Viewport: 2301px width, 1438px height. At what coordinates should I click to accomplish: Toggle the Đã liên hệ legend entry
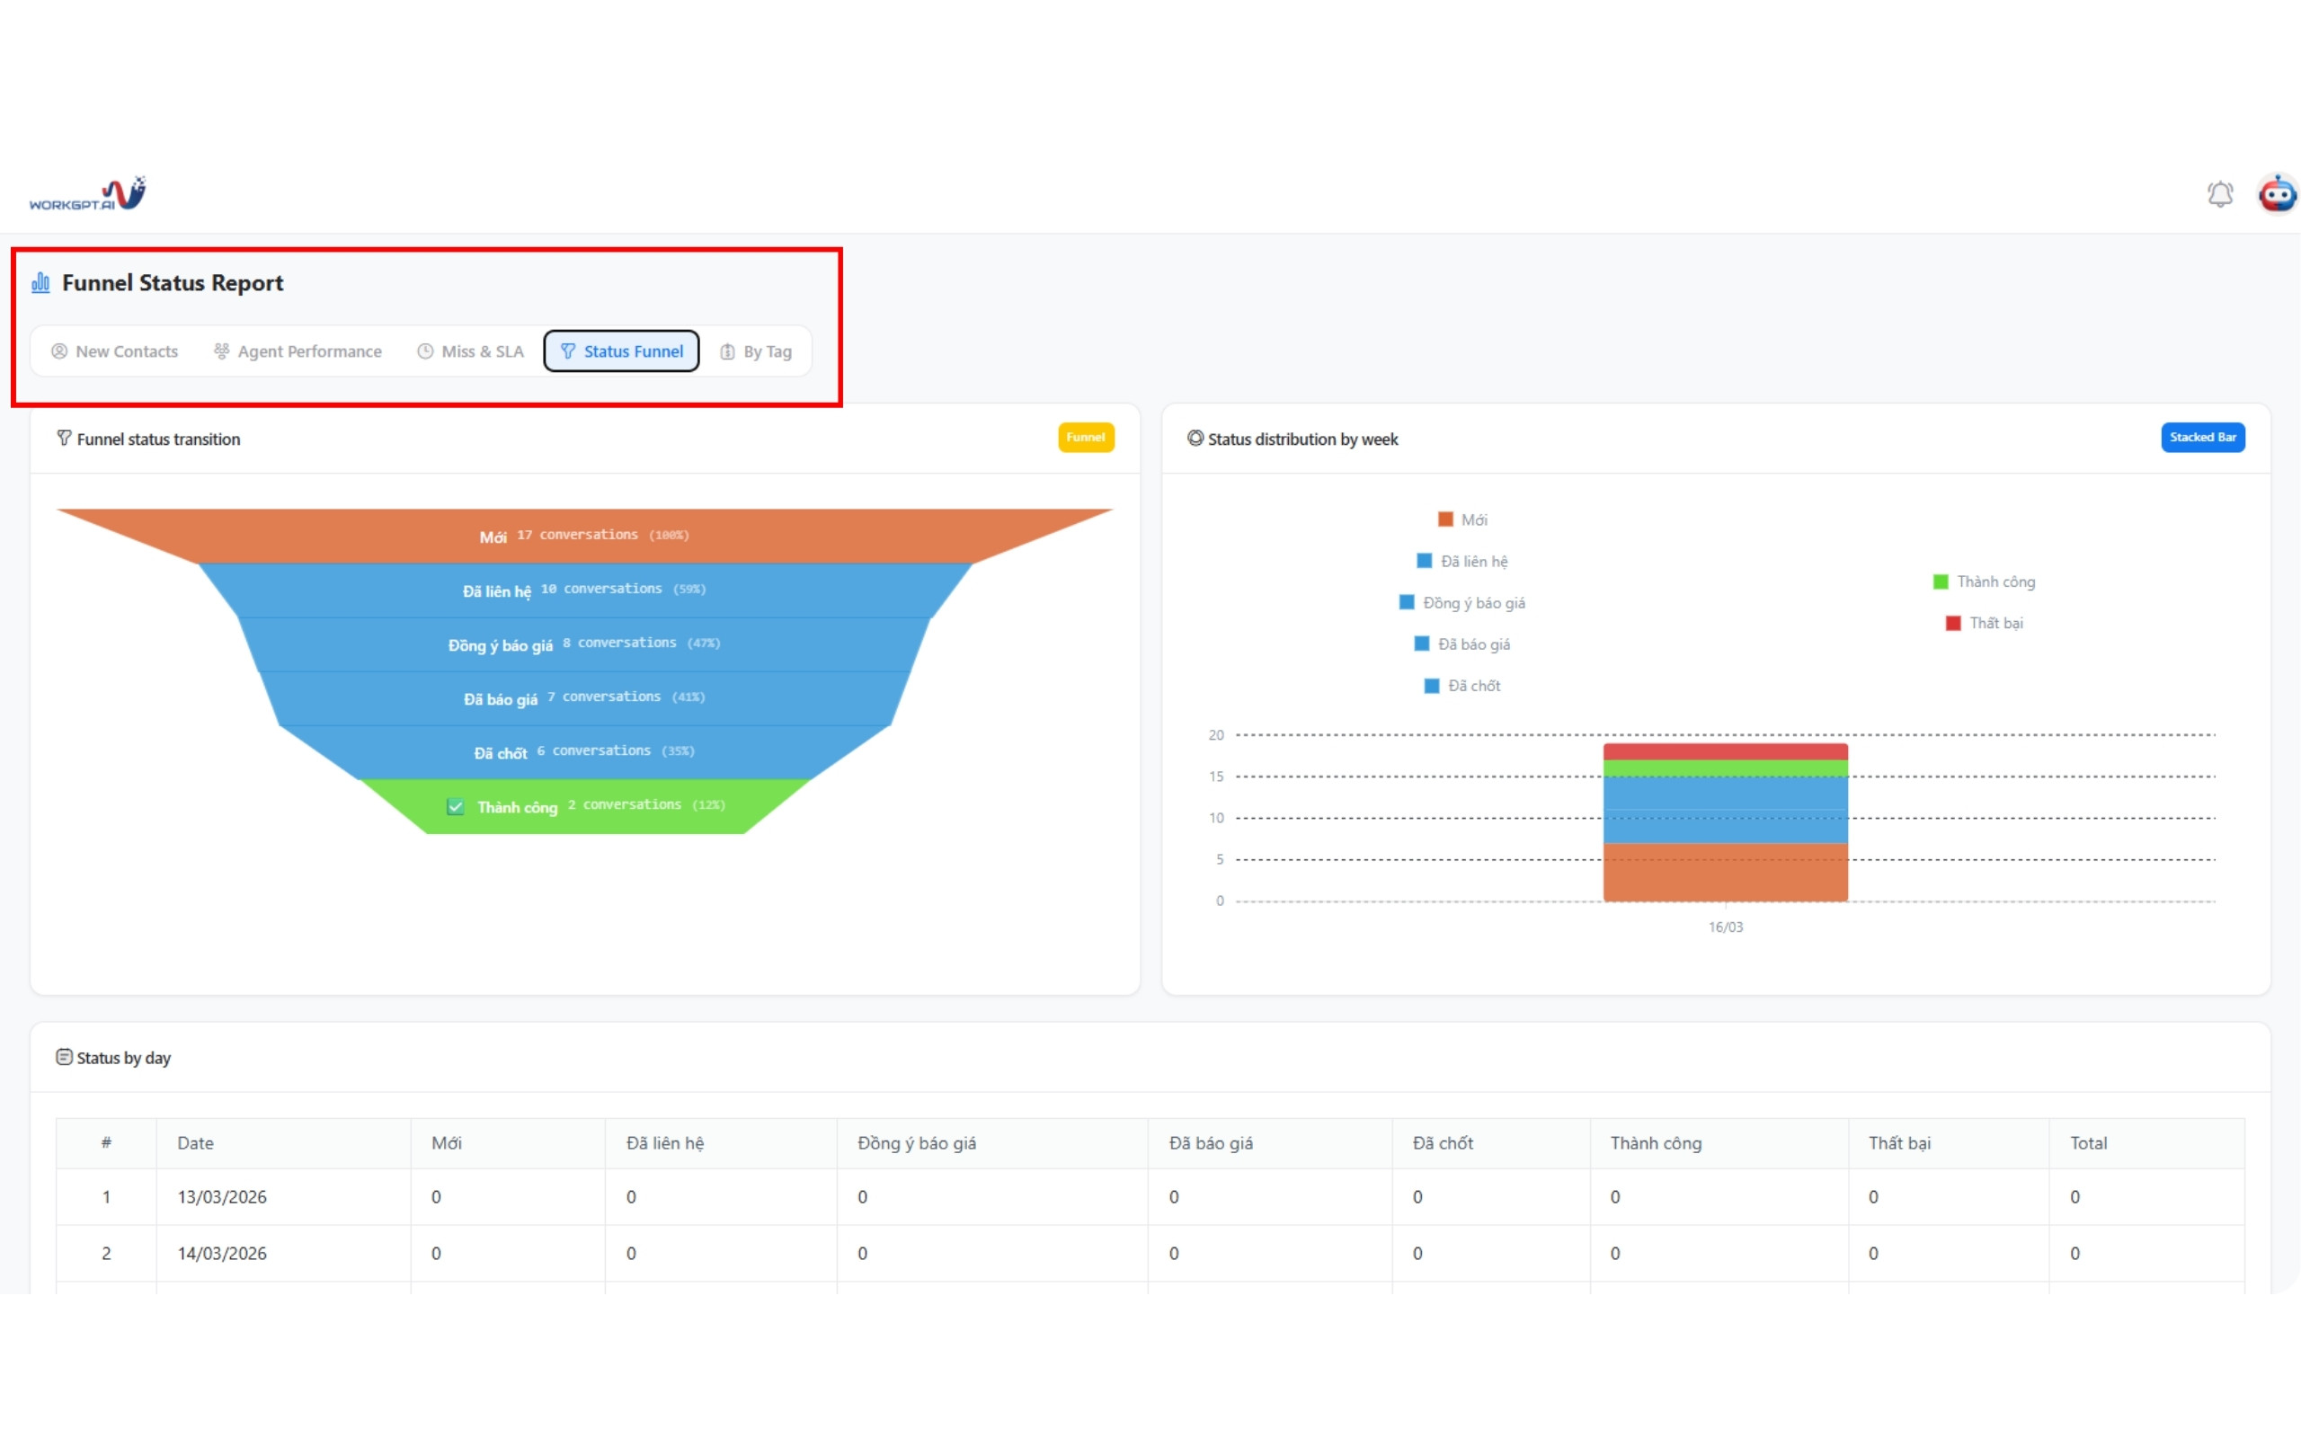click(x=1462, y=562)
